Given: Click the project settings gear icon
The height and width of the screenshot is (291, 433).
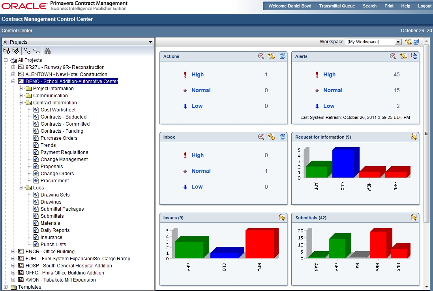Looking at the screenshot, I should pyautogui.click(x=16, y=51).
